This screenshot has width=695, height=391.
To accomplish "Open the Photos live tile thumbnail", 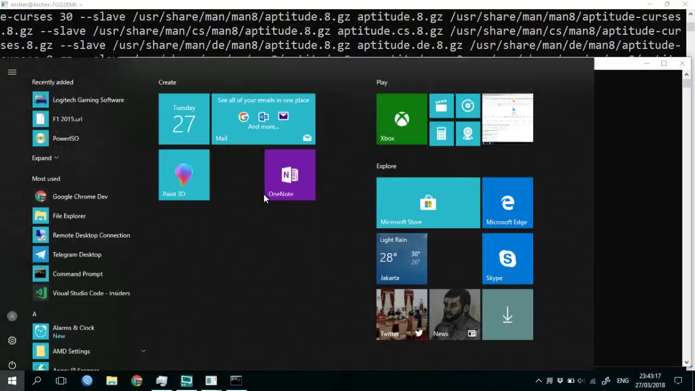I will tap(508, 119).
